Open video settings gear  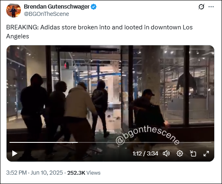pos(180,153)
